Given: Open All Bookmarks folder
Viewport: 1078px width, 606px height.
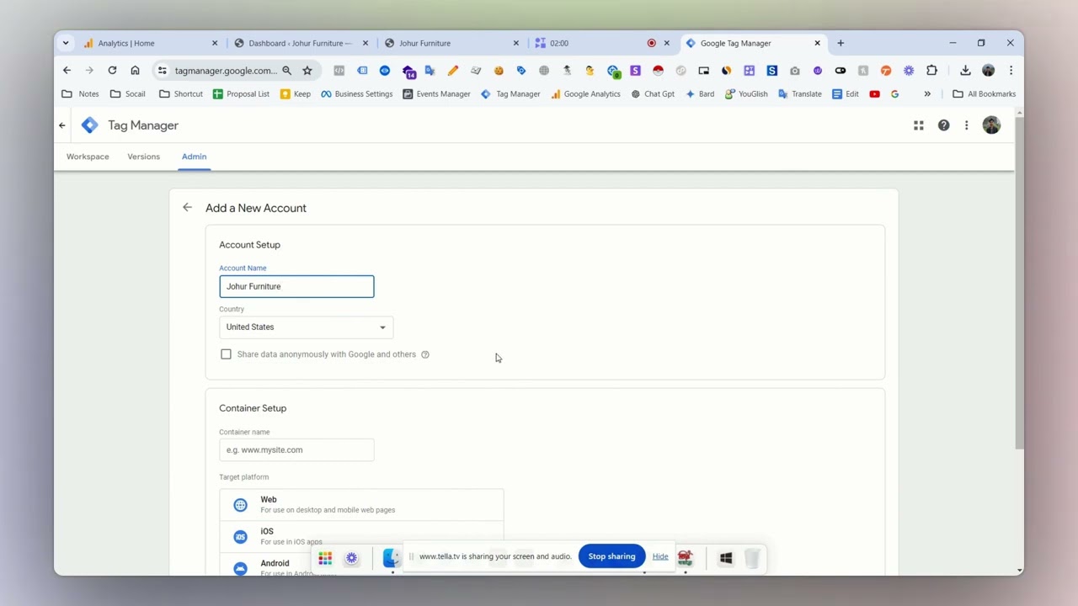Looking at the screenshot, I should pyautogui.click(x=984, y=94).
